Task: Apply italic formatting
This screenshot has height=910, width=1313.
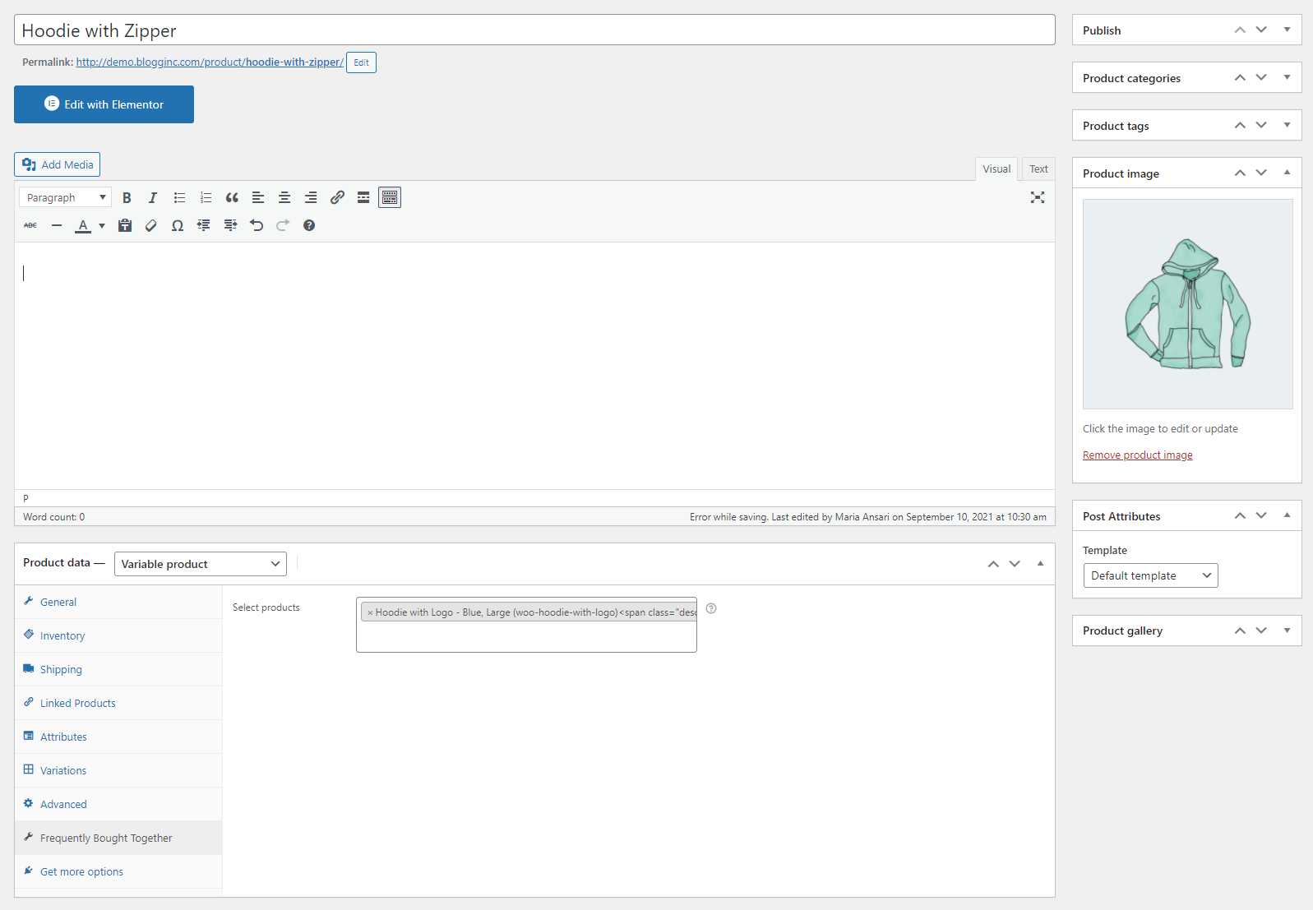Action: (x=153, y=197)
